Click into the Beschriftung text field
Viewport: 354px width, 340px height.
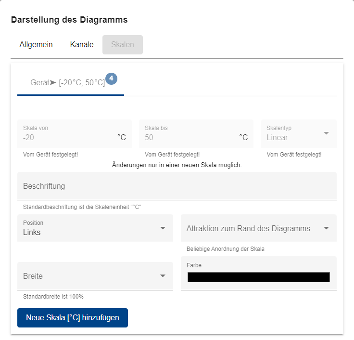pyautogui.click(x=177, y=186)
